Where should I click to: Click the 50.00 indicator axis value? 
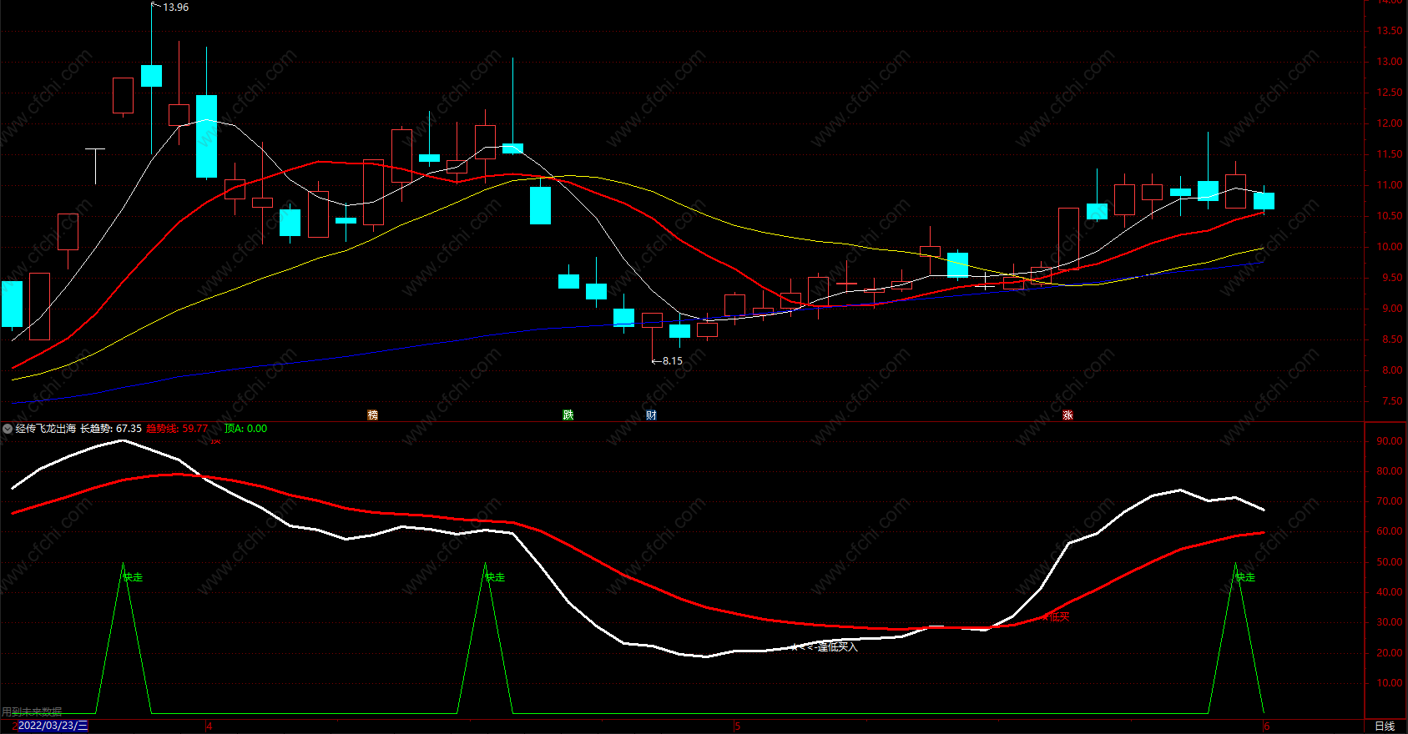click(1390, 562)
